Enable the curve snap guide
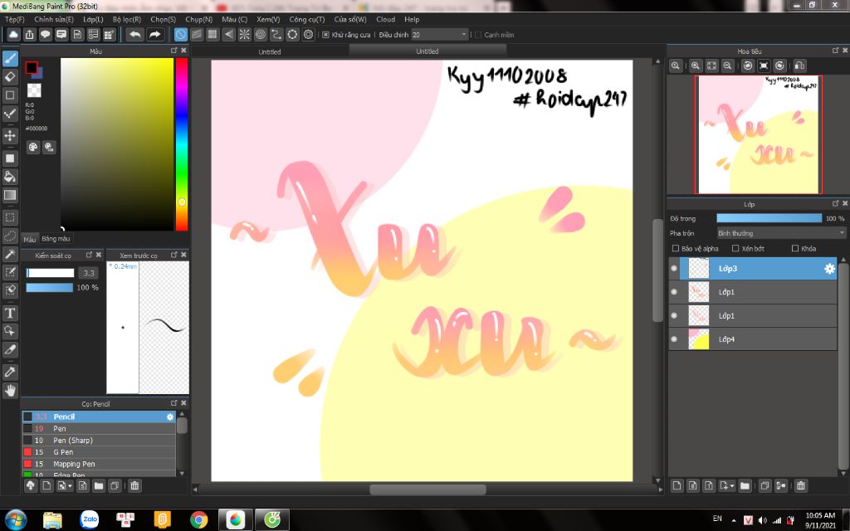Image resolution: width=850 pixels, height=531 pixels. click(276, 35)
